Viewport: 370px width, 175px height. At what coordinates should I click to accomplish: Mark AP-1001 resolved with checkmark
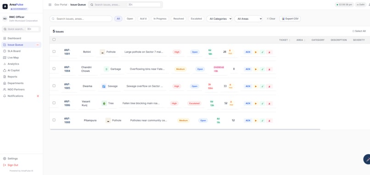[263, 52]
